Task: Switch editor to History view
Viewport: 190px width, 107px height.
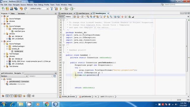Action: (x=68, y=17)
